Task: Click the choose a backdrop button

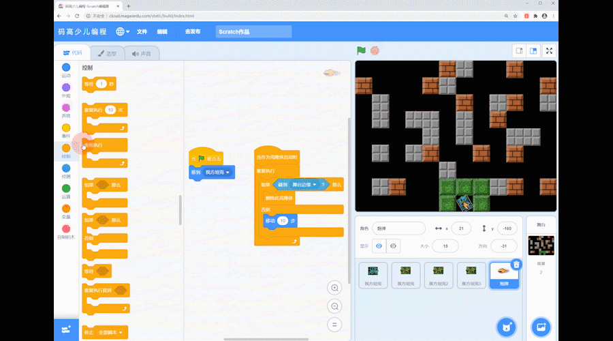Action: 541,327
